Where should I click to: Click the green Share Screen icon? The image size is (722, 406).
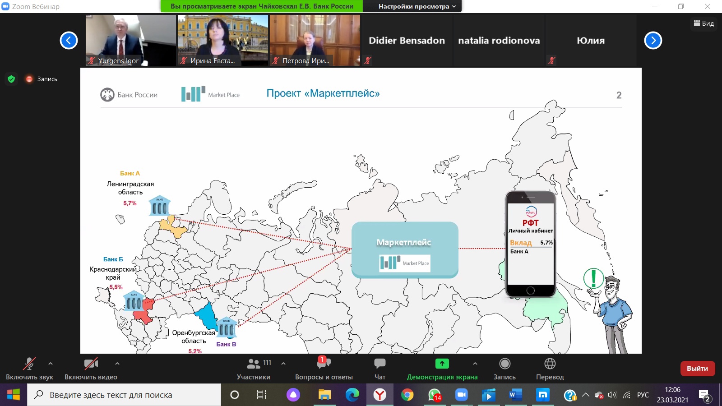pyautogui.click(x=442, y=364)
